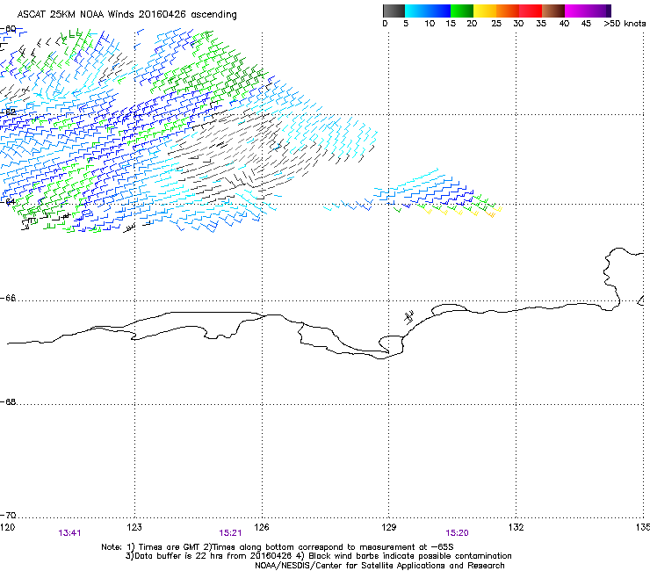The width and height of the screenshot is (650, 571).
Task: Click the purple 13:41 overpass time
Action: pyautogui.click(x=69, y=533)
